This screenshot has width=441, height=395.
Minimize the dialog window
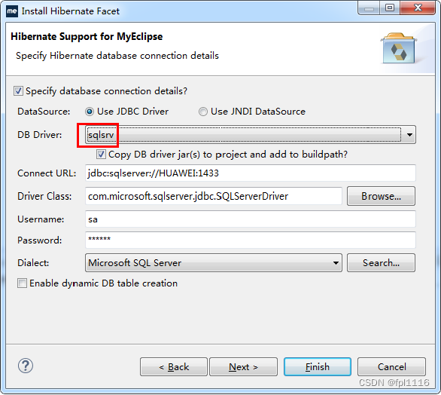369,8
